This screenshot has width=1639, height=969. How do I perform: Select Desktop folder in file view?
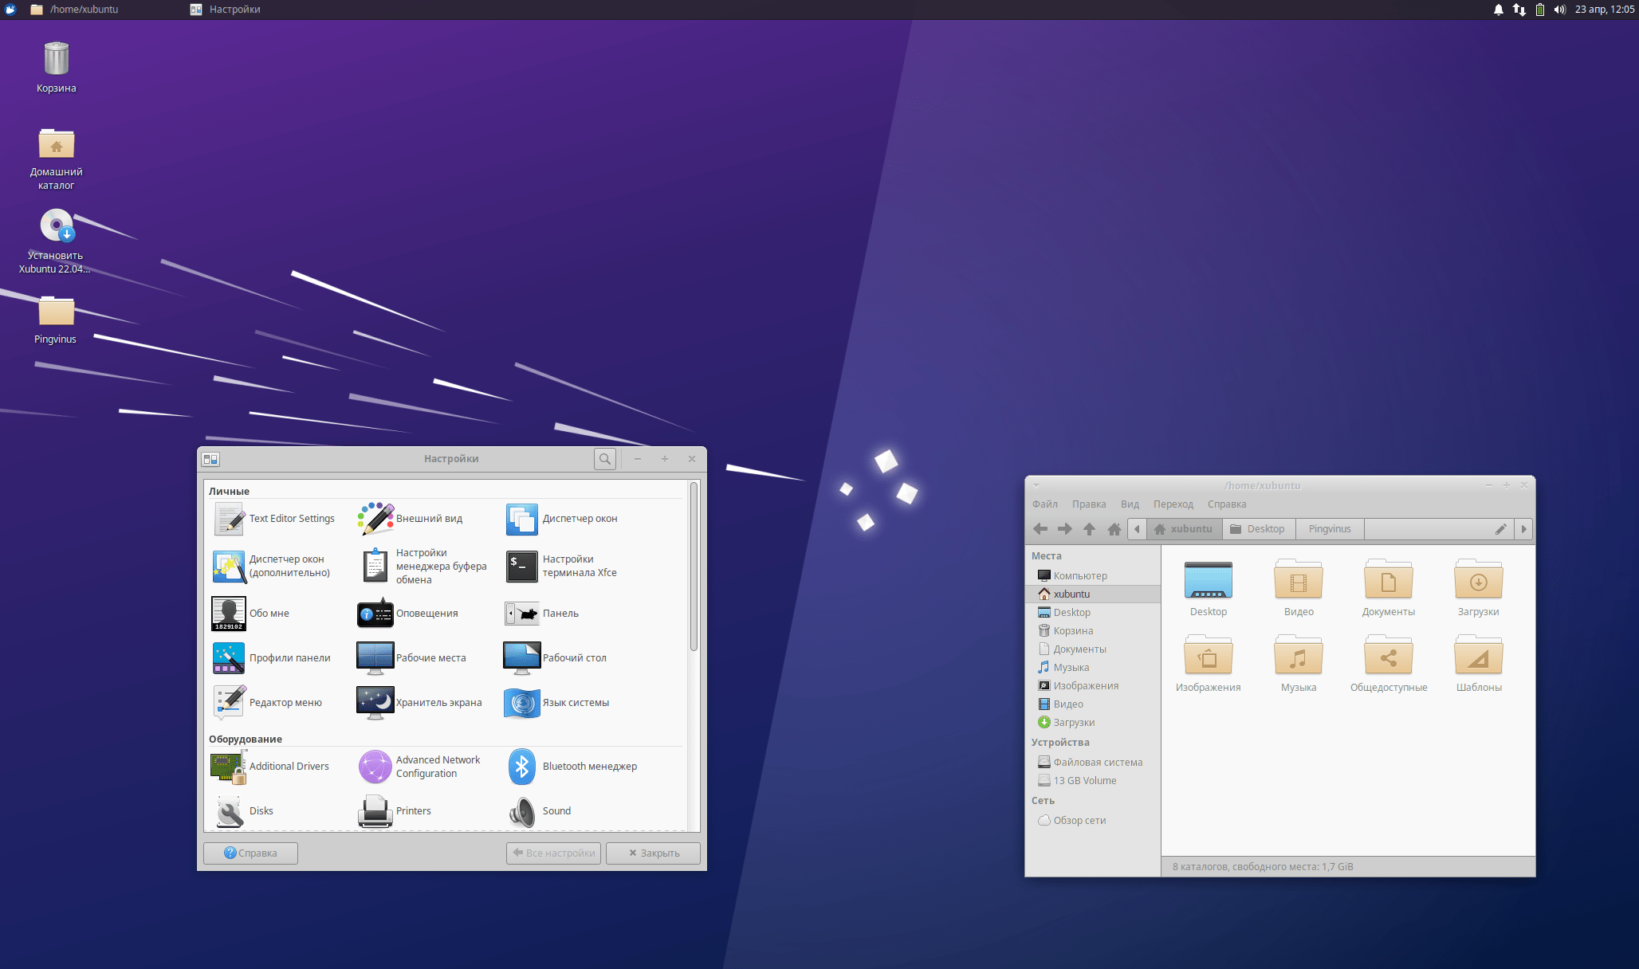1209,589
